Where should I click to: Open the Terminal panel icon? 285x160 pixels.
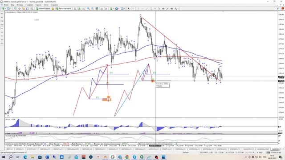click(x=28, y=8)
